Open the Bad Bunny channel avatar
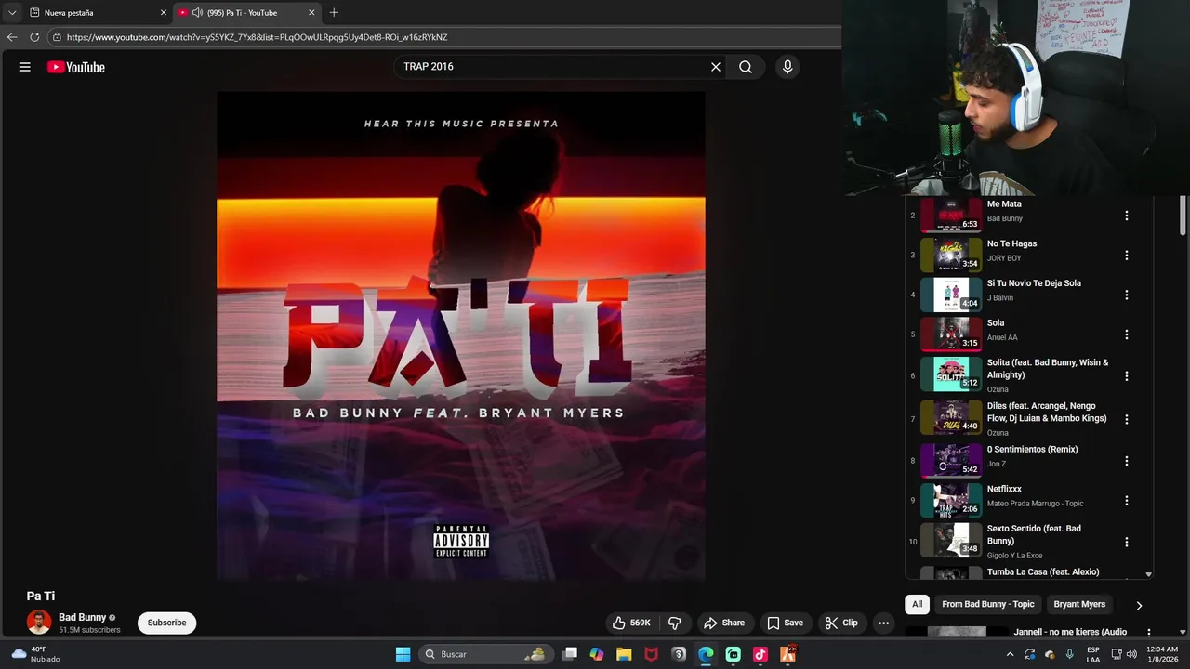This screenshot has width=1190, height=669. (39, 623)
